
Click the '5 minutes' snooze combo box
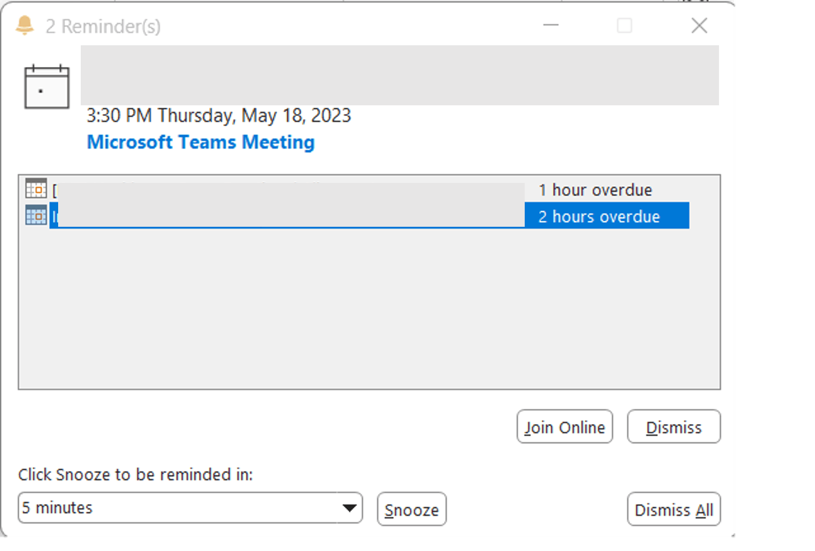coord(190,508)
